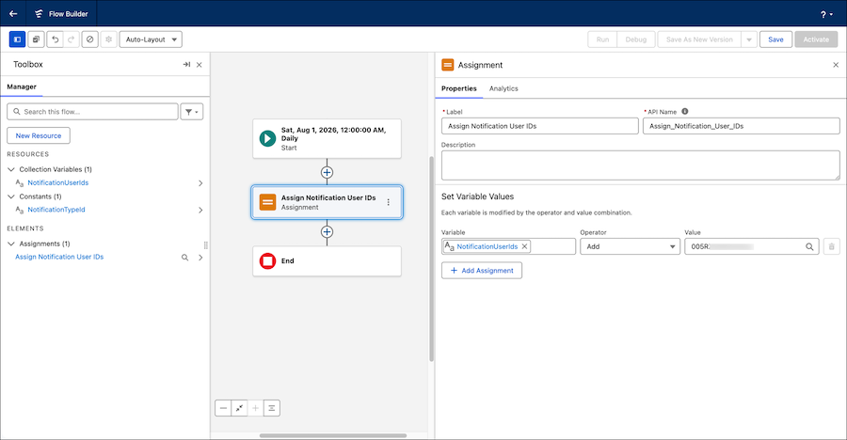Click the Toolbox panel resize handle
The image size is (847, 440).
pyautogui.click(x=206, y=245)
